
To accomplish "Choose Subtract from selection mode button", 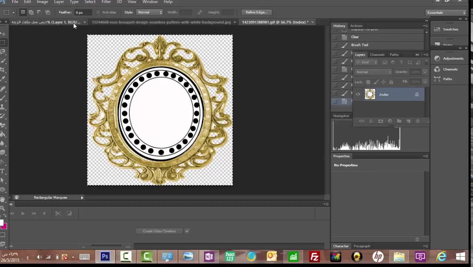I will coord(39,12).
